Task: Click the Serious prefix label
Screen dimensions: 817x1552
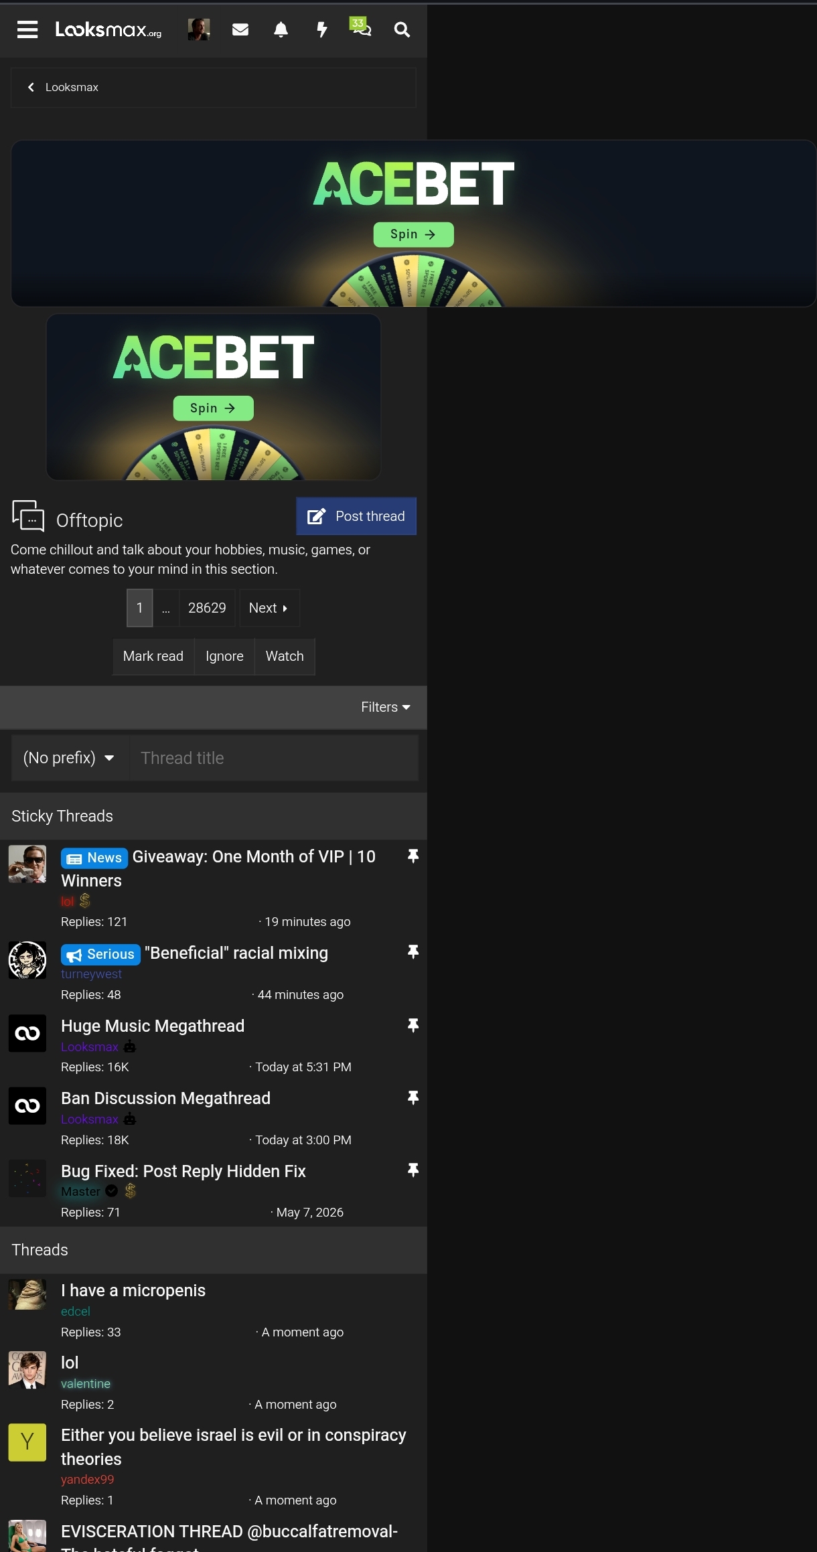Action: [100, 954]
